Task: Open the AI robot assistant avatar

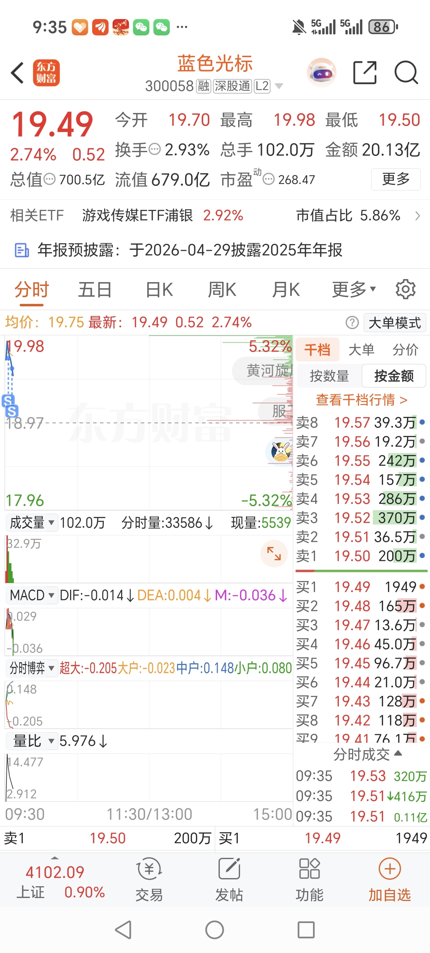Action: click(322, 72)
